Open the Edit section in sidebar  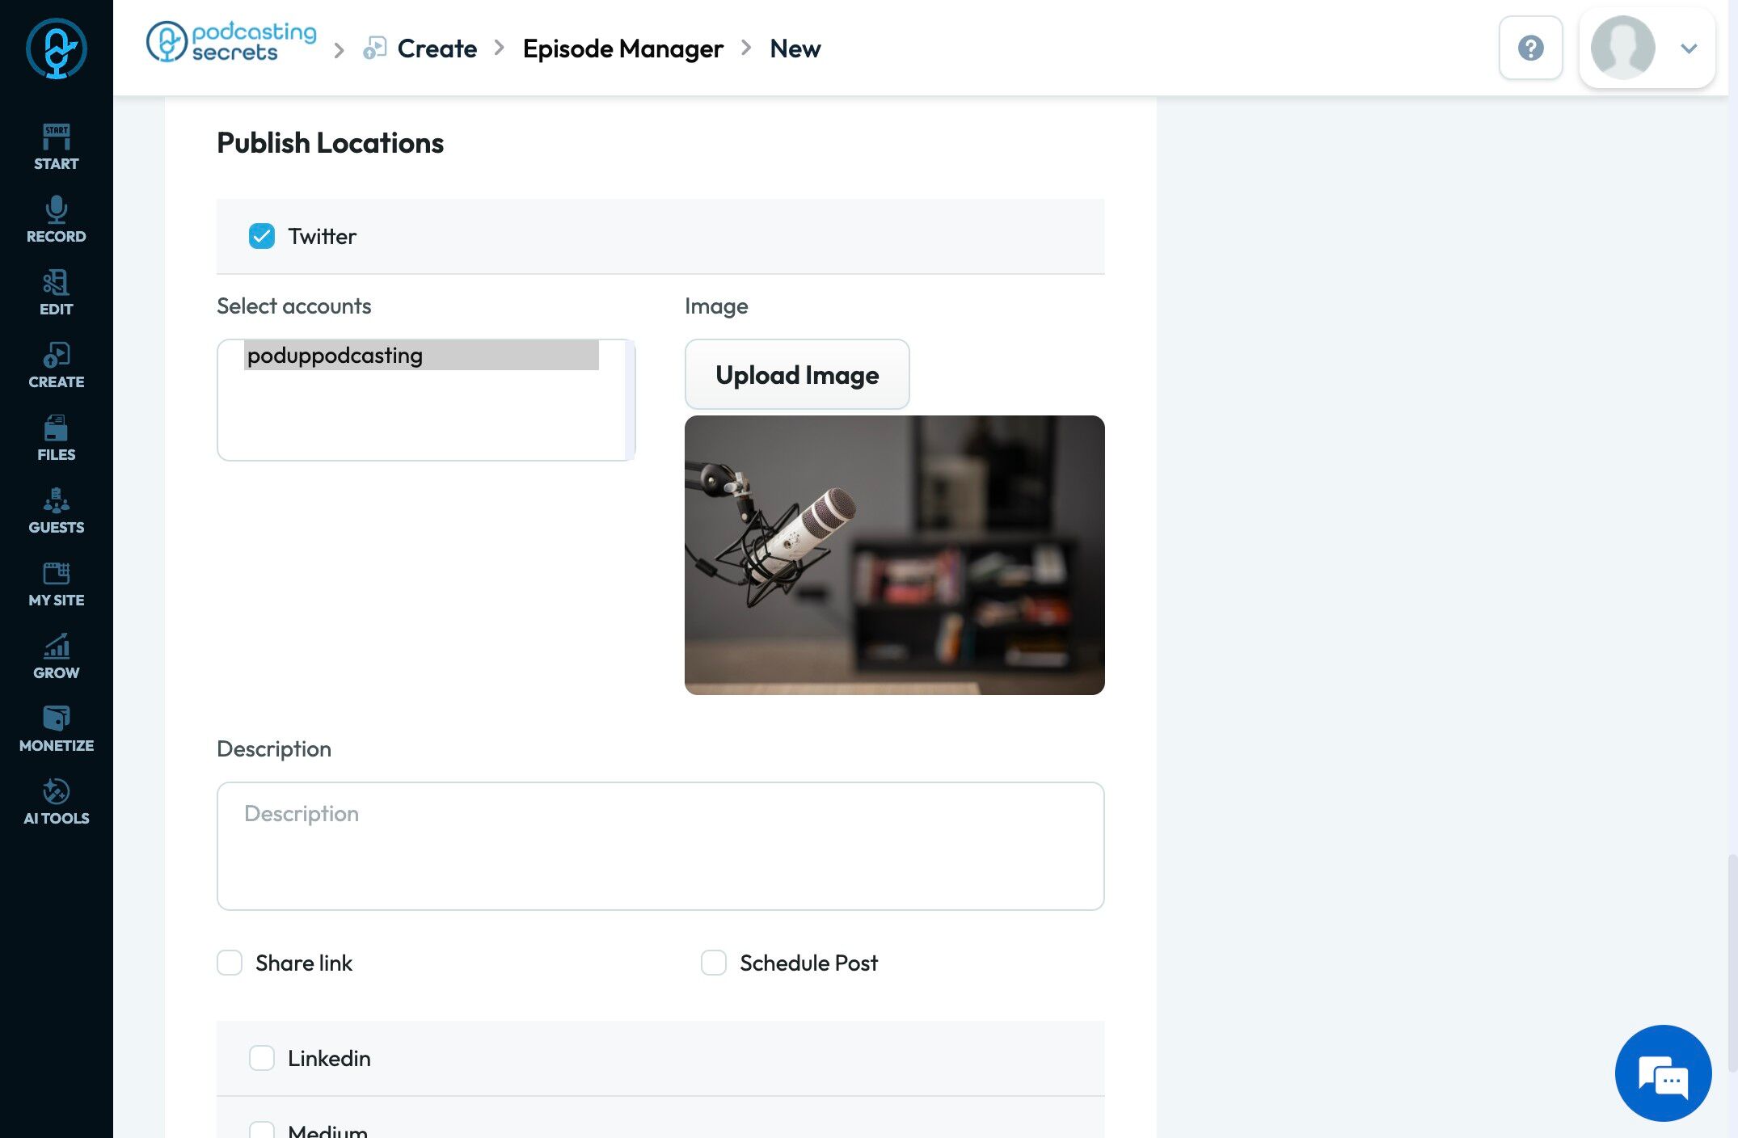click(x=56, y=293)
